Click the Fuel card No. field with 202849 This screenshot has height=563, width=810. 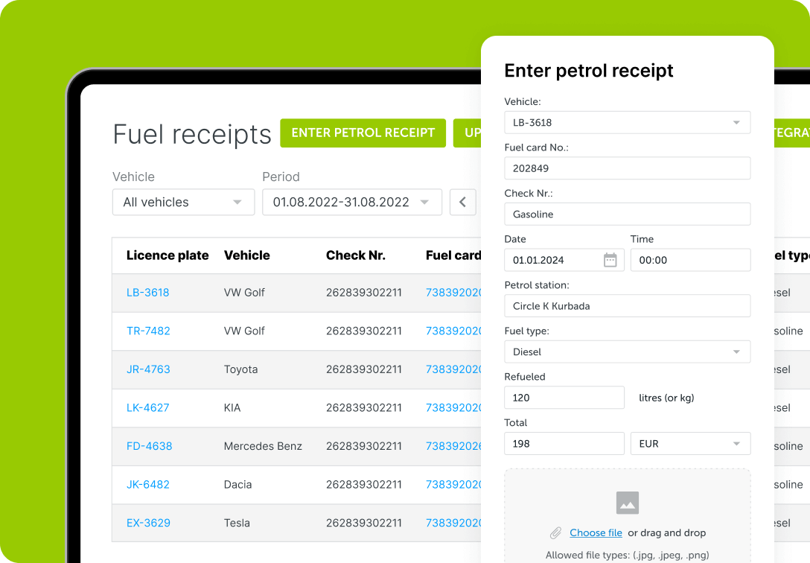(627, 168)
